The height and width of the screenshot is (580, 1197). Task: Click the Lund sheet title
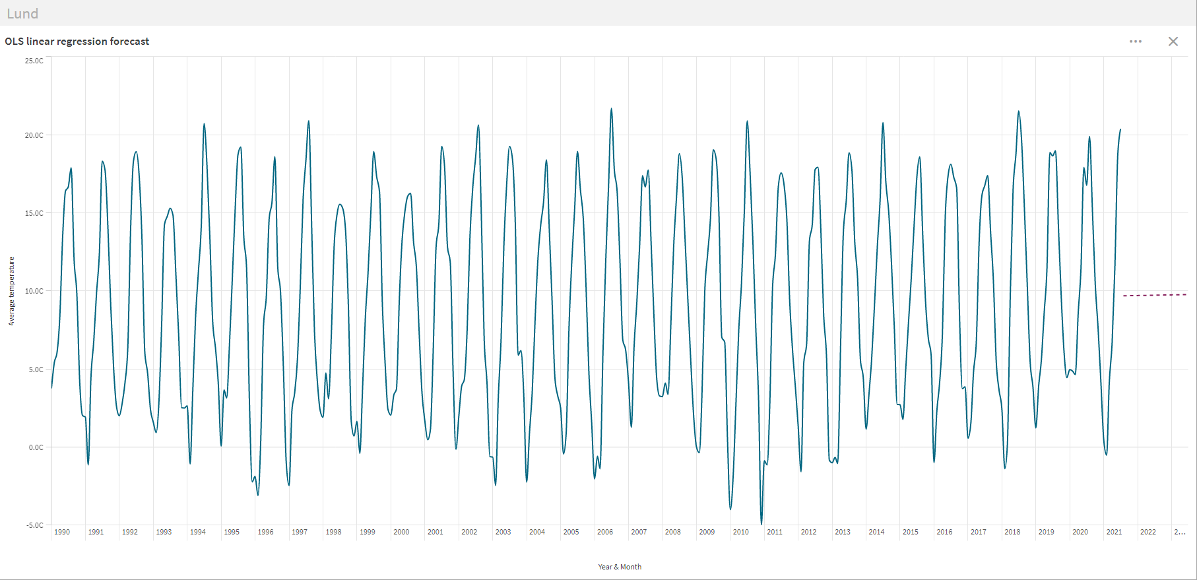(x=22, y=14)
